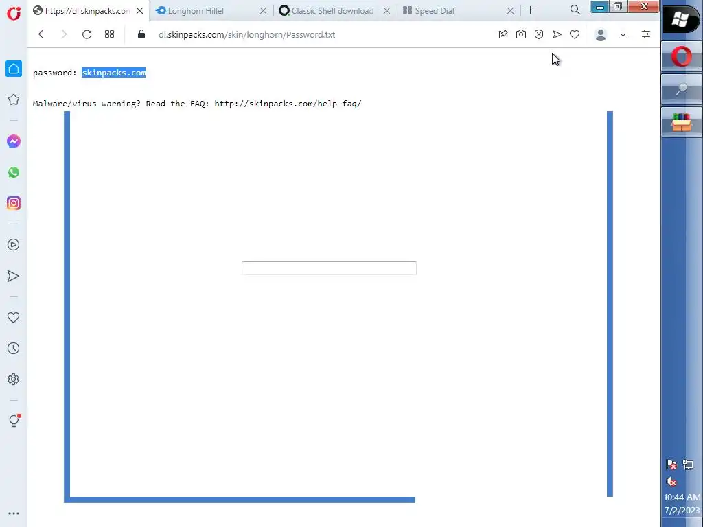This screenshot has width=703, height=527.
Task: Open Settings gear in sidebar
Action: click(x=14, y=379)
